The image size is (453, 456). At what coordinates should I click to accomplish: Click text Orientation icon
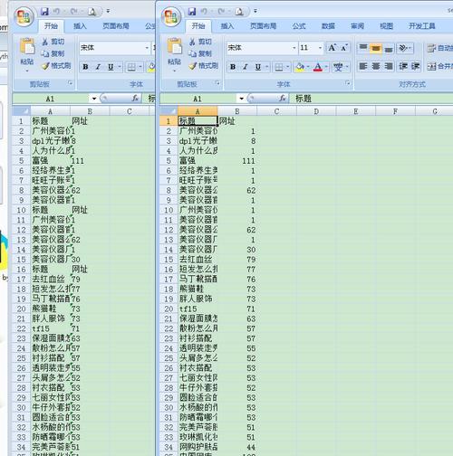pos(404,48)
